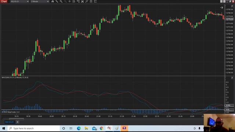This screenshot has height=132, width=235.
Task: Click the horizontal scrollbar thumb below chart
Action: (x=16, y=119)
